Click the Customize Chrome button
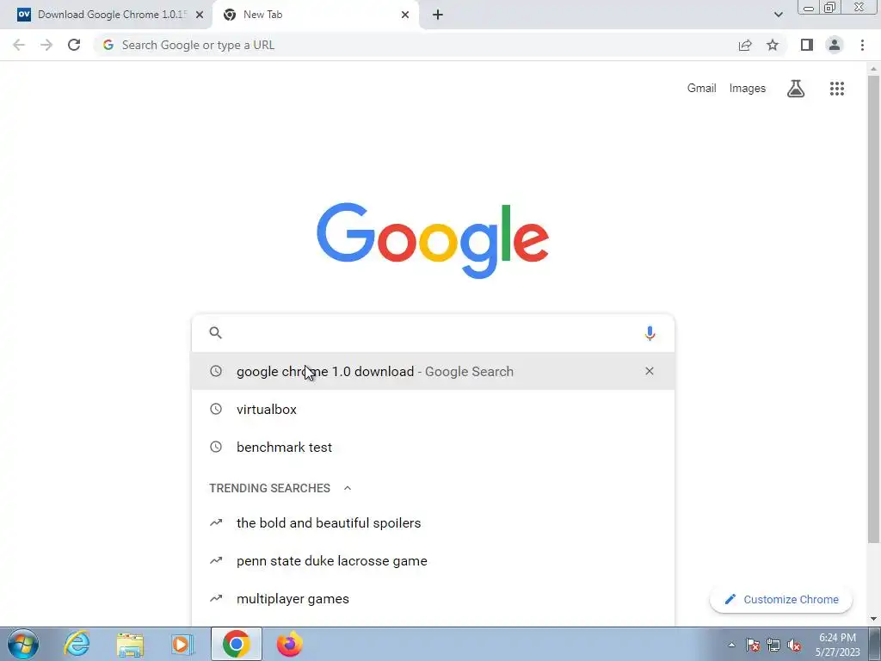Viewport: 881px width, 661px height. pos(781,599)
